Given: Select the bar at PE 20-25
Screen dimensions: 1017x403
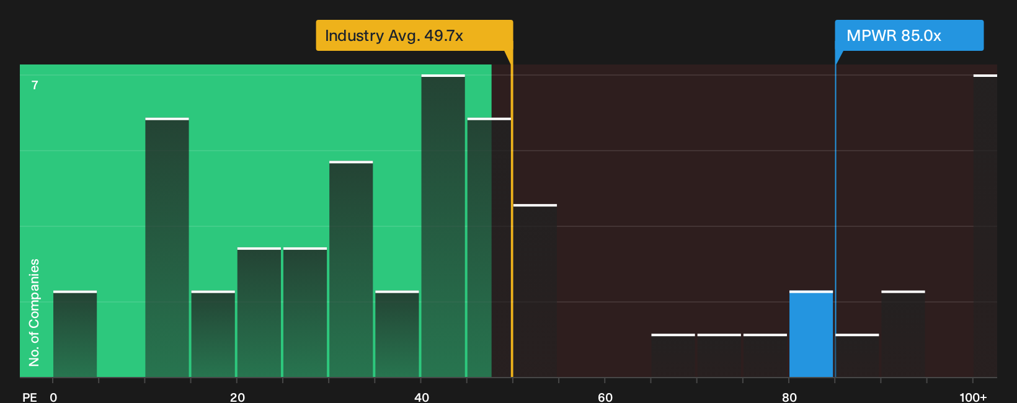Looking at the screenshot, I should (259, 312).
